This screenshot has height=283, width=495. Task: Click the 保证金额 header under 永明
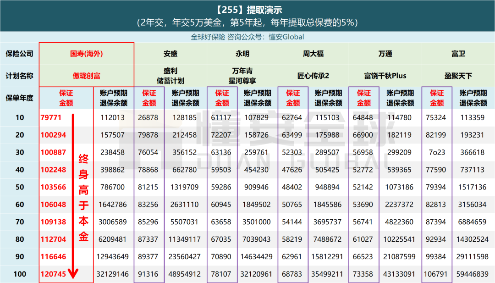tap(222, 98)
